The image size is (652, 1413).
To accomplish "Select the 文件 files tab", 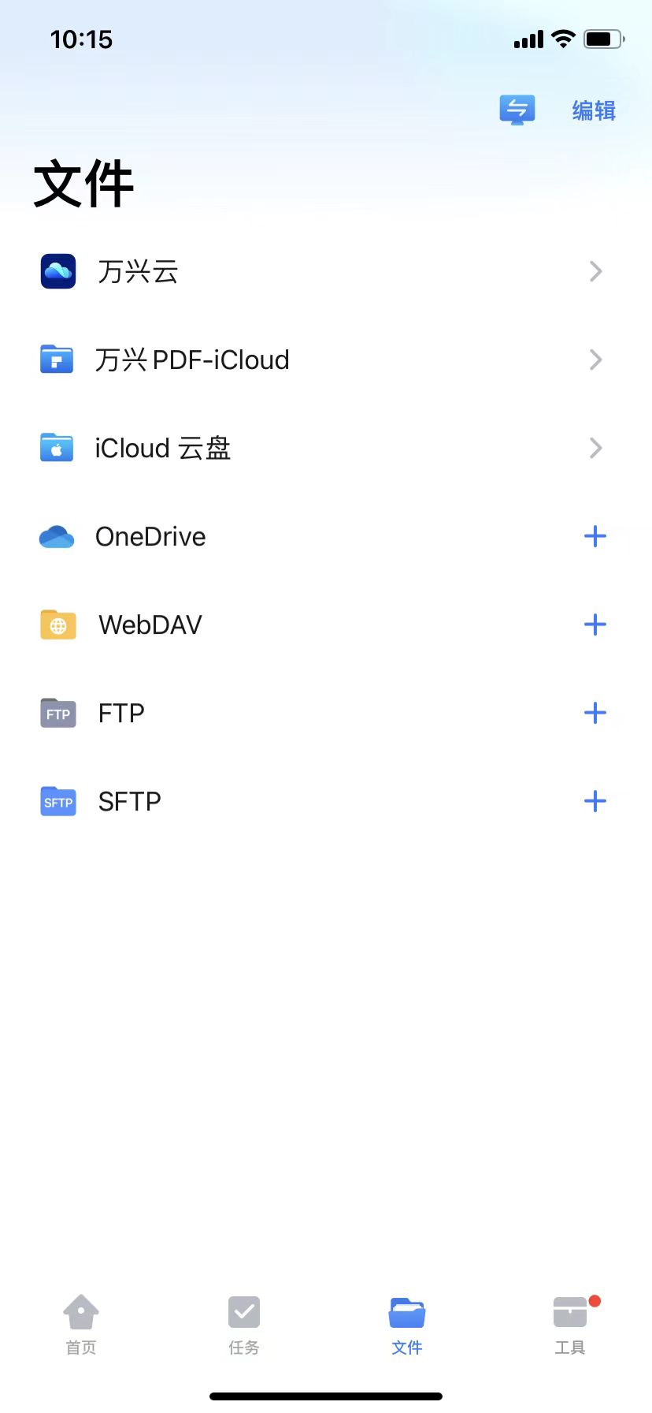I will tap(407, 1325).
